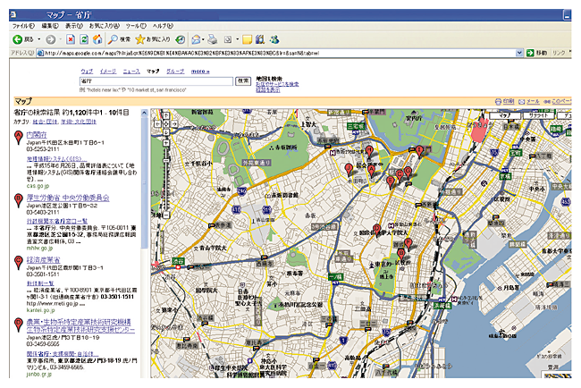This screenshot has height=388, width=581.
Task: Click the 印刷 print link
Action: point(508,101)
